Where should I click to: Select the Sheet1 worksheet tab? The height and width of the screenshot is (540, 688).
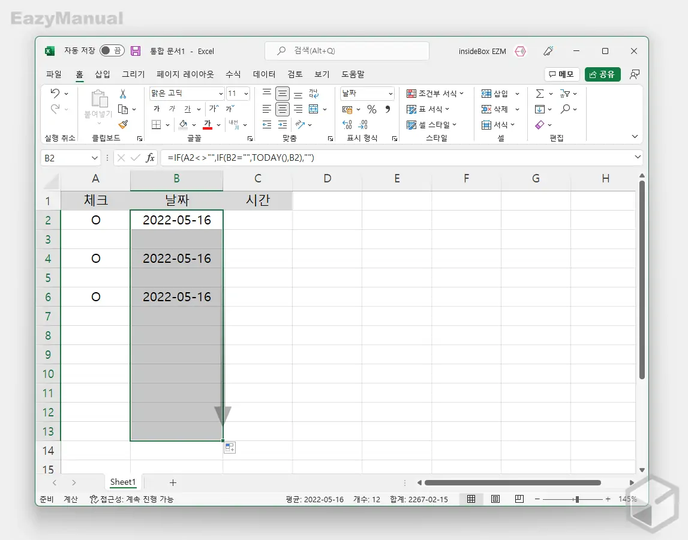coord(123,482)
